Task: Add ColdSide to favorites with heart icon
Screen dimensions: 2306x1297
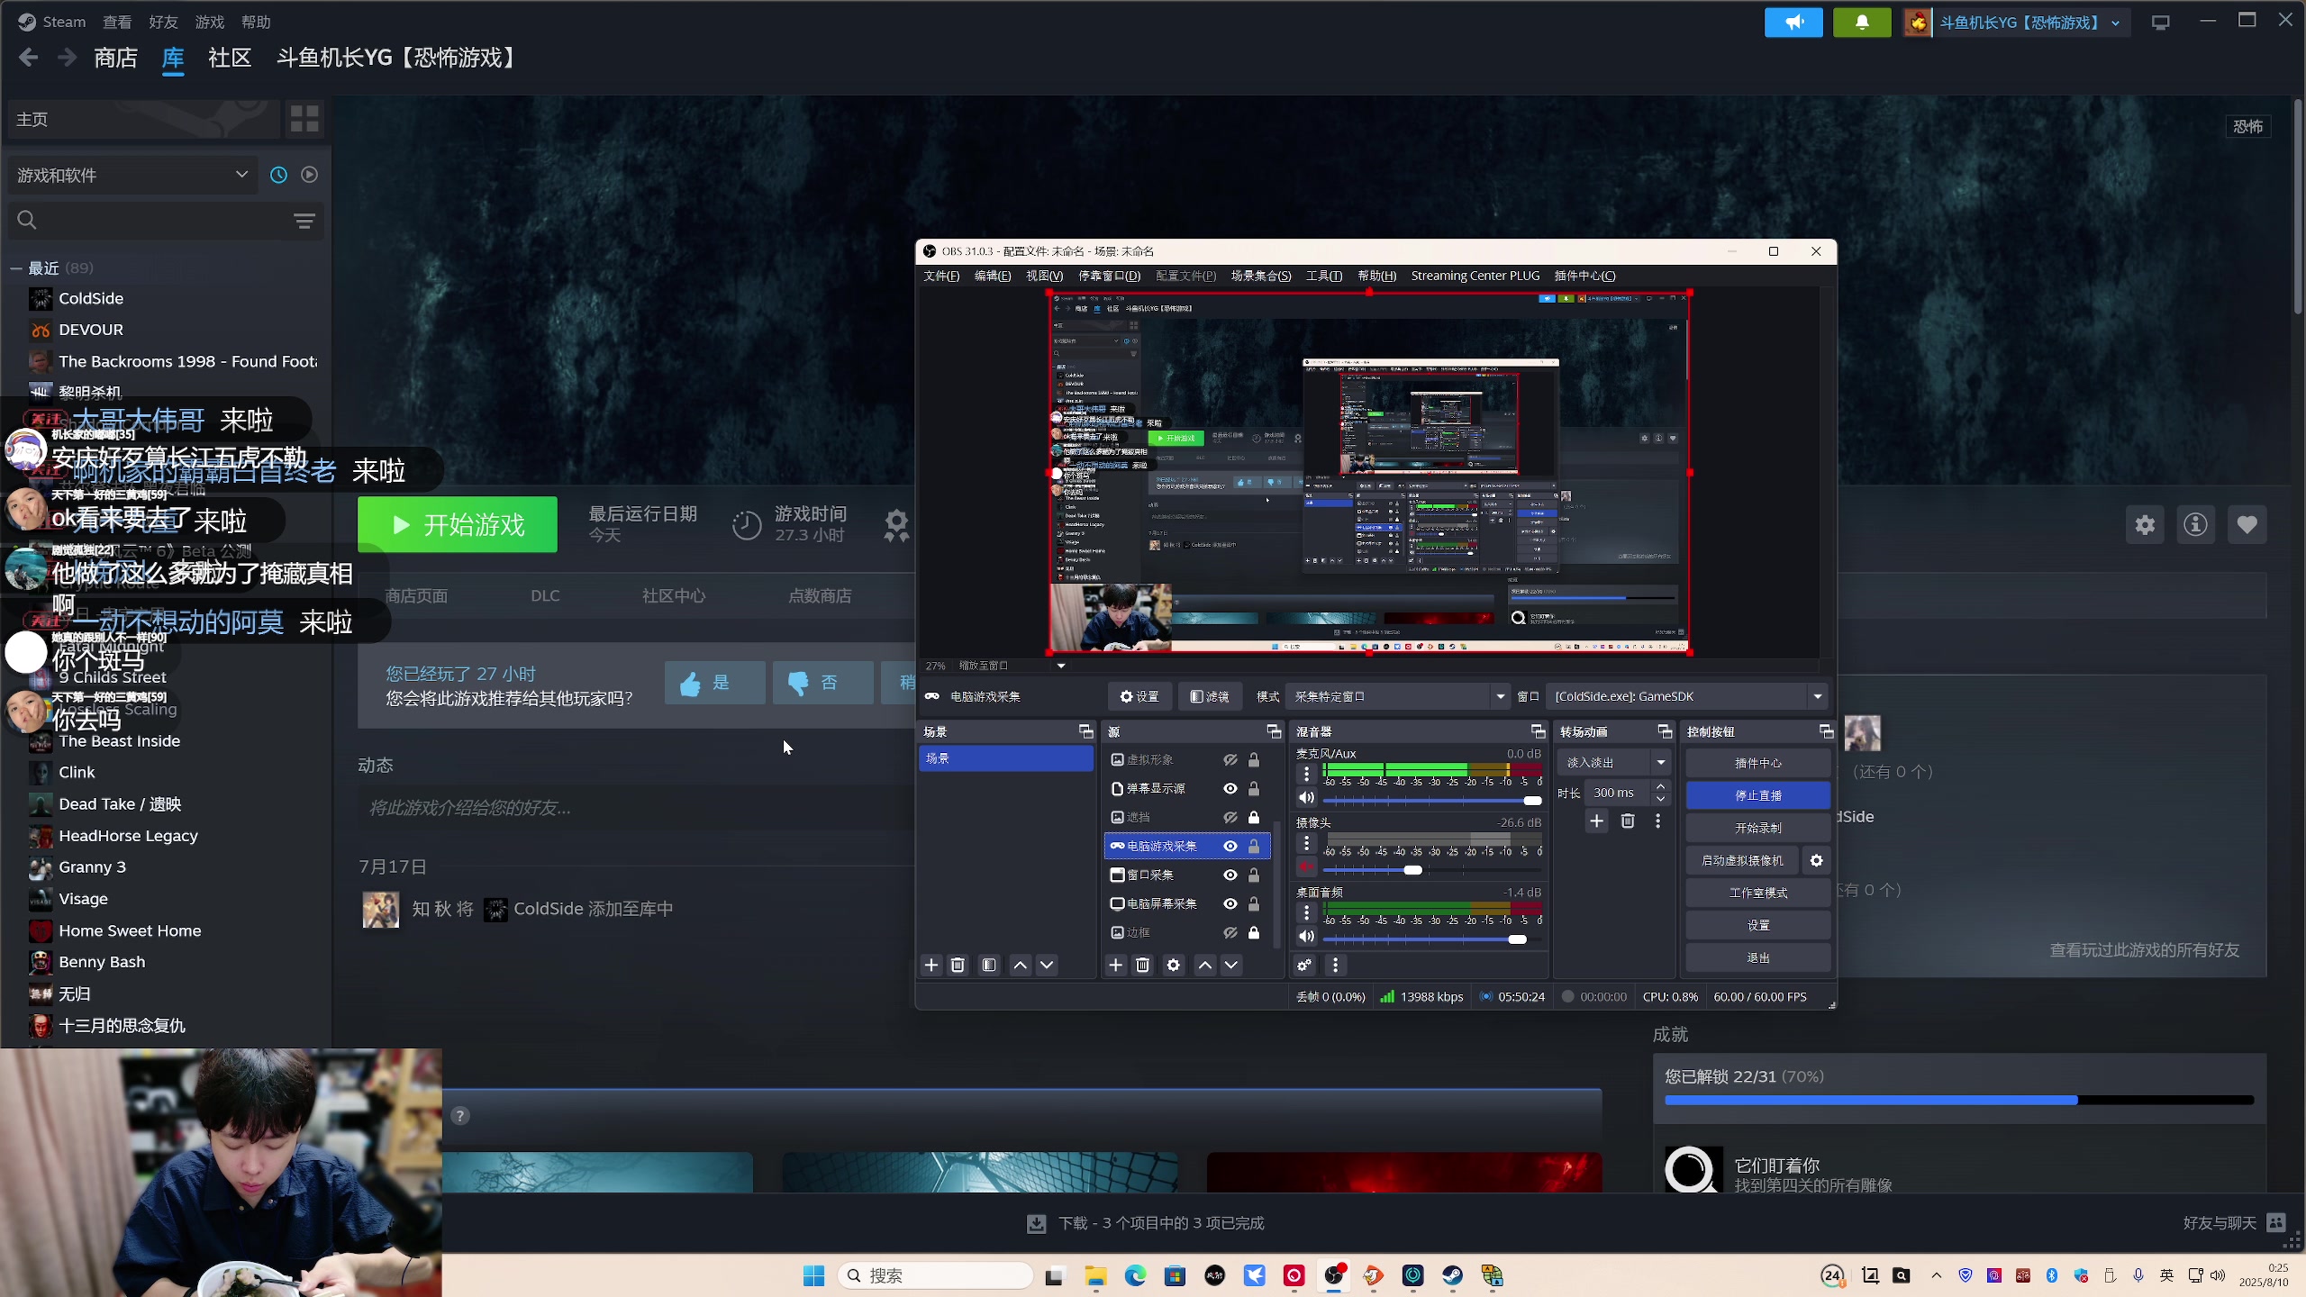Action: [2247, 524]
